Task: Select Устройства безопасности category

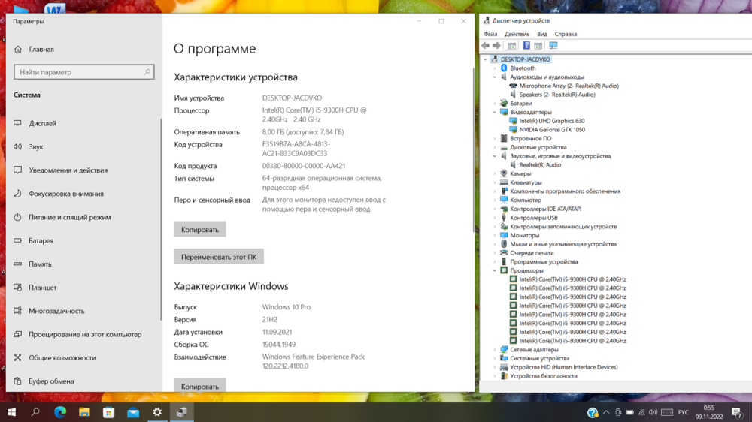Action: [x=544, y=376]
